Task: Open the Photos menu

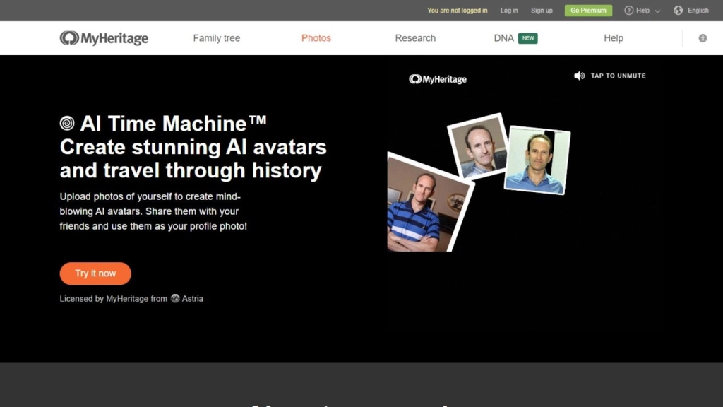Action: point(316,38)
